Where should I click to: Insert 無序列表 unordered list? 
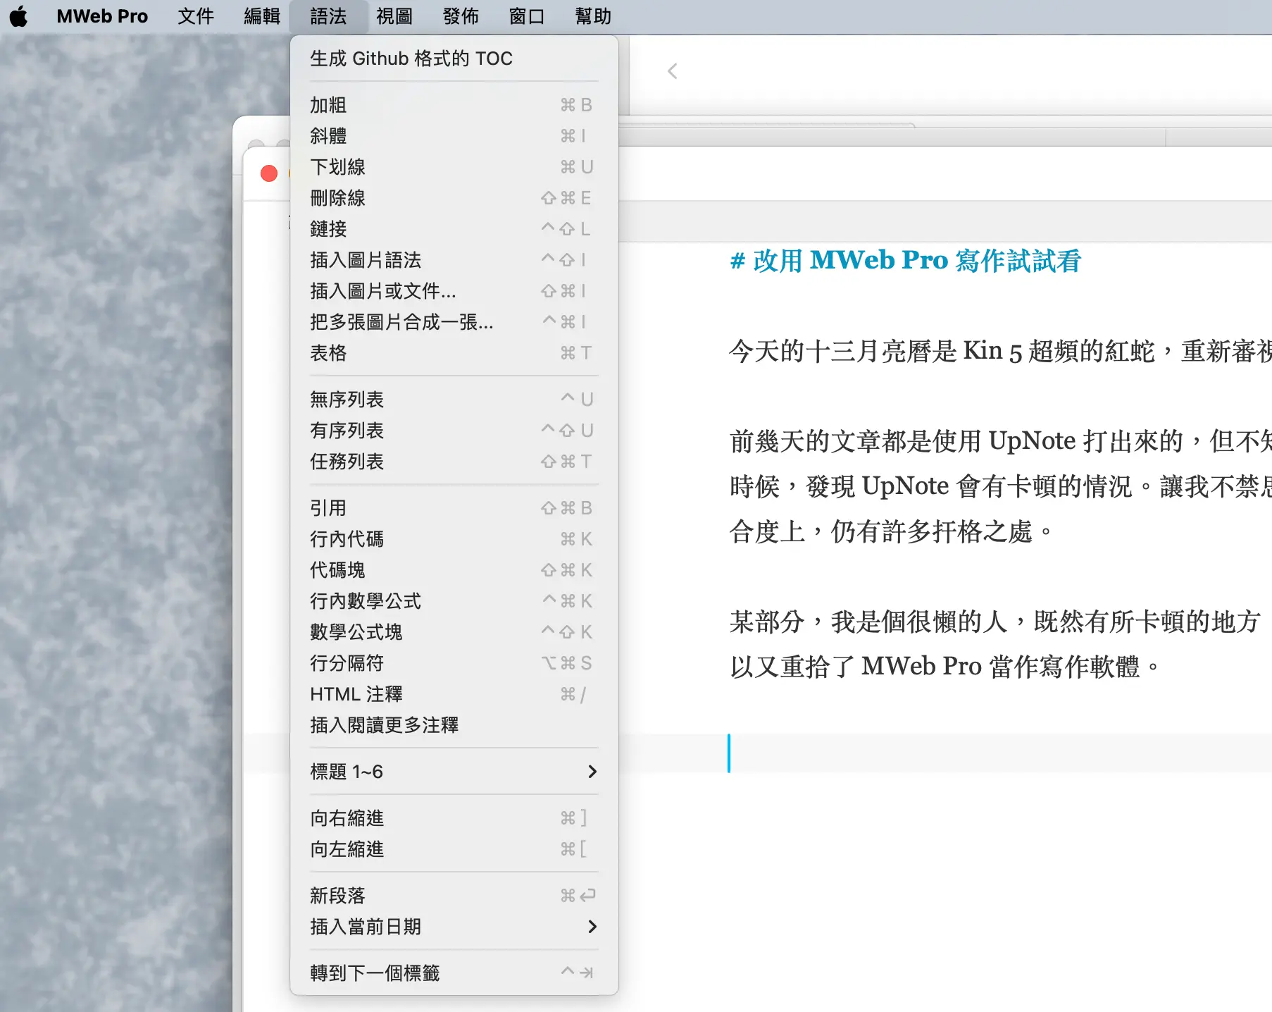(x=454, y=400)
